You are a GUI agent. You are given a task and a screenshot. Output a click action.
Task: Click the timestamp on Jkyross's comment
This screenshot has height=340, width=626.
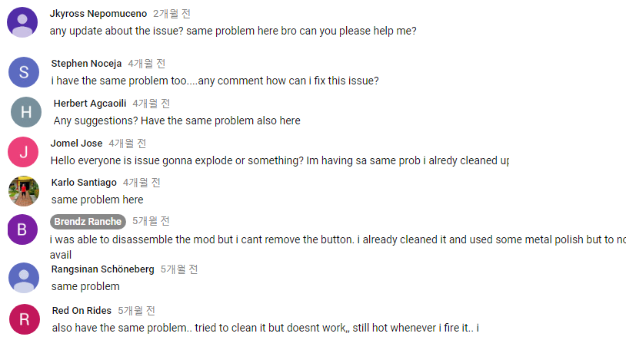coord(171,14)
